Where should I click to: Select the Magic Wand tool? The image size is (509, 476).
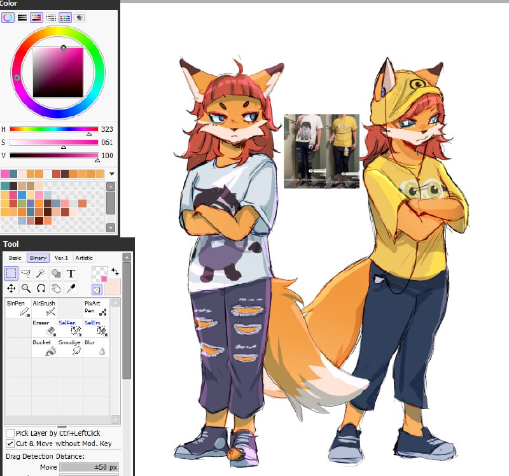[41, 273]
